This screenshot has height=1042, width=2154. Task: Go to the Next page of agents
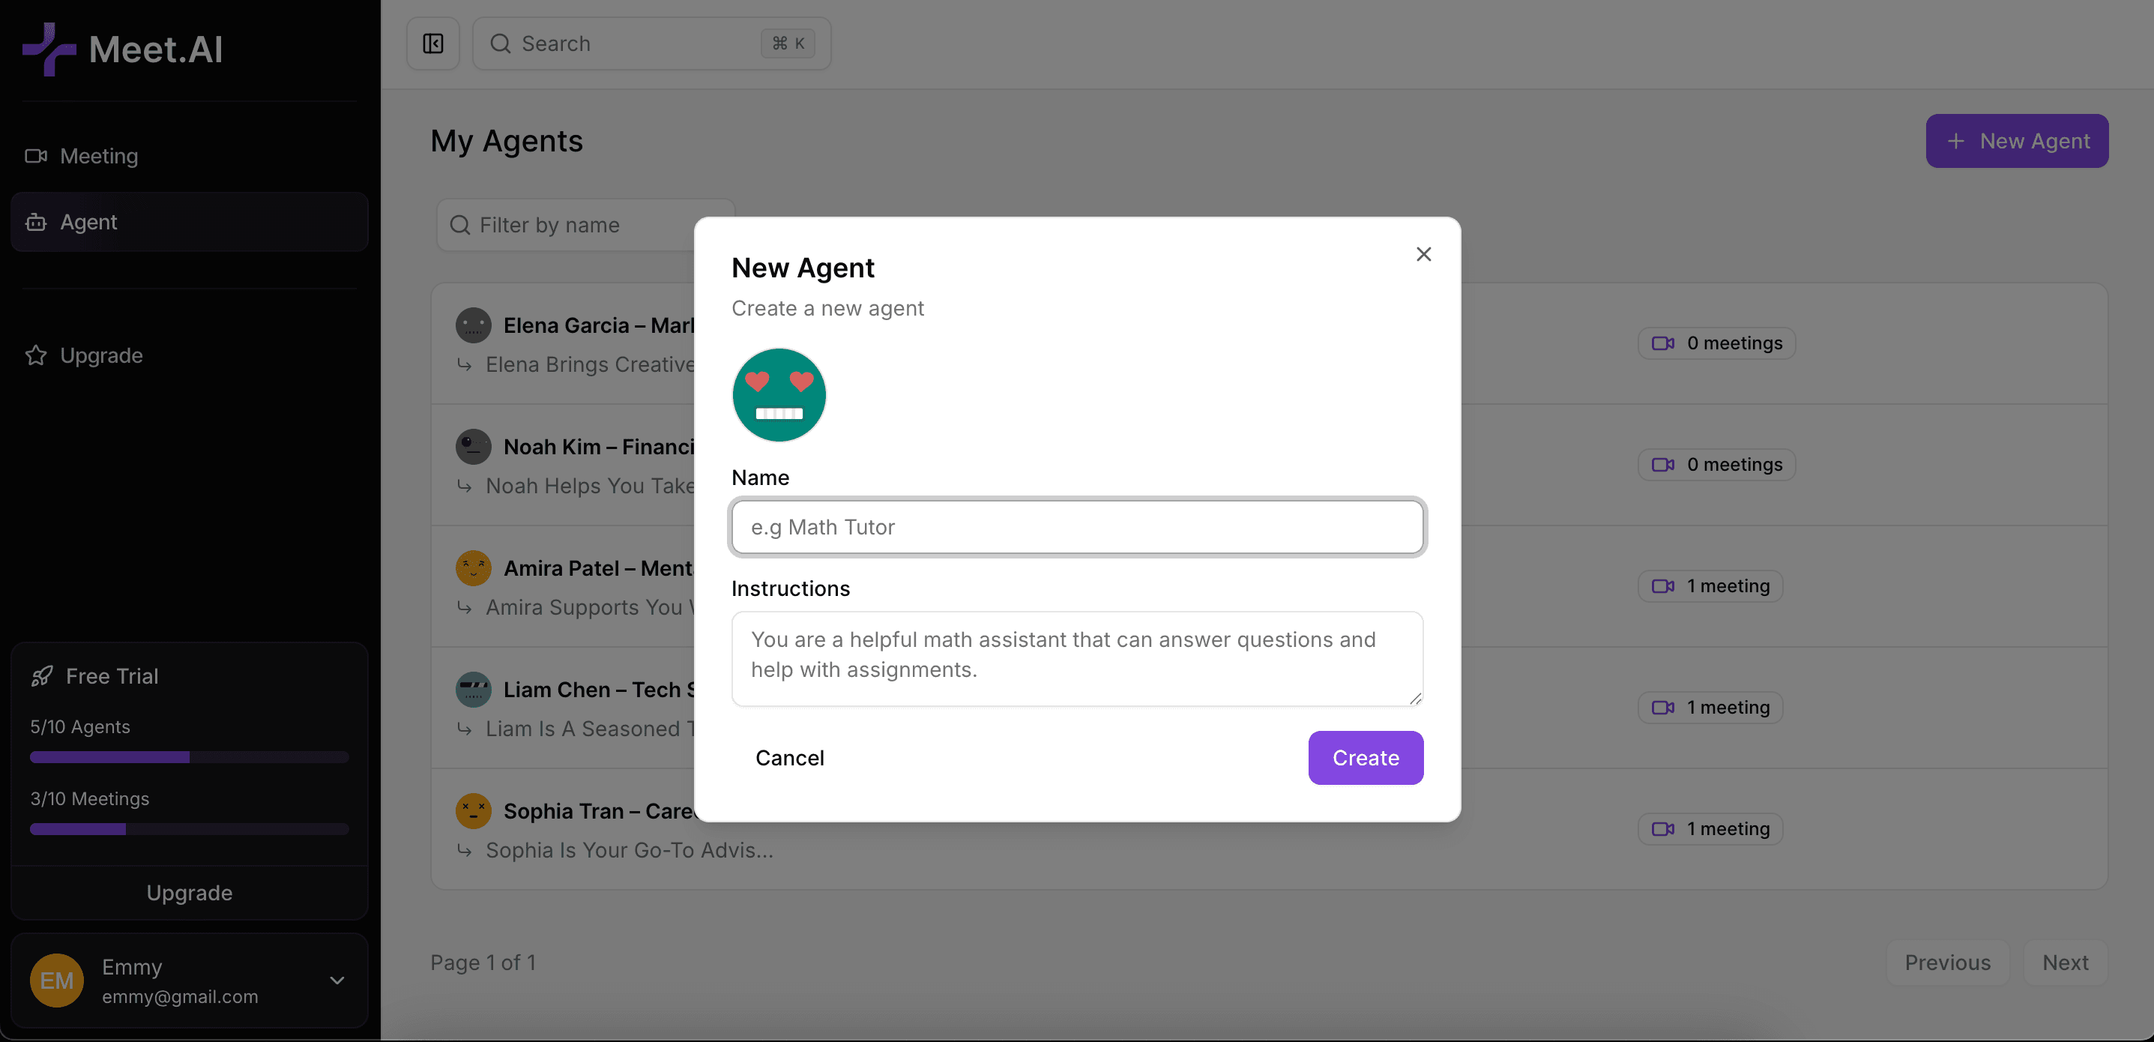click(x=2066, y=962)
